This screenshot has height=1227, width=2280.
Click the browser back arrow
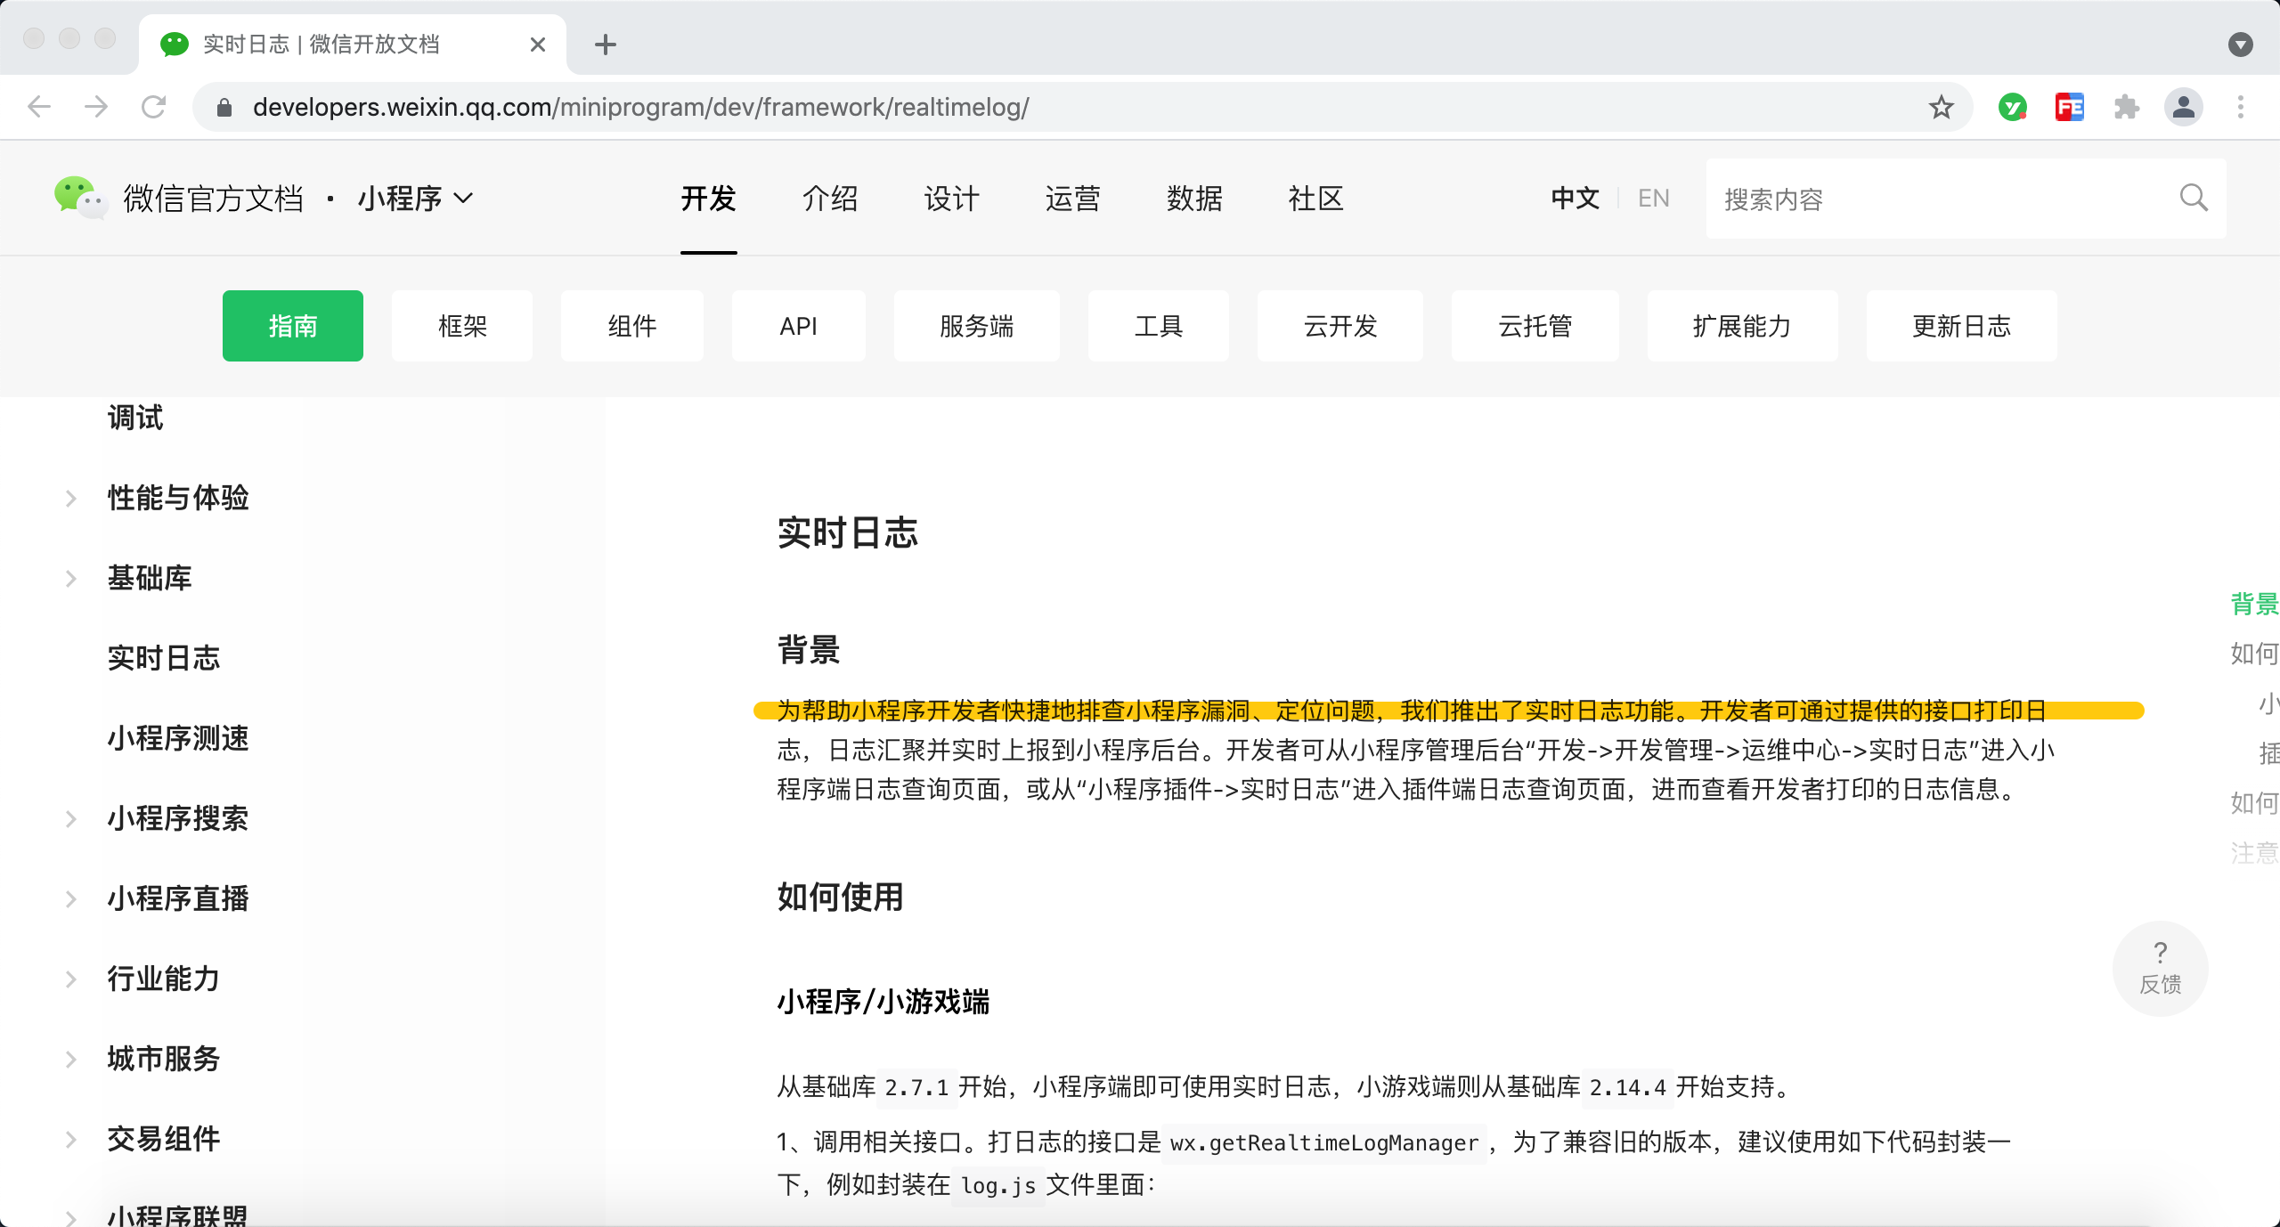pos(37,107)
